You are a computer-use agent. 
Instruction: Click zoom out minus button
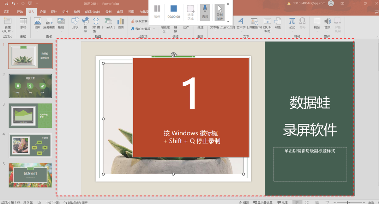pyautogui.click(x=334, y=202)
